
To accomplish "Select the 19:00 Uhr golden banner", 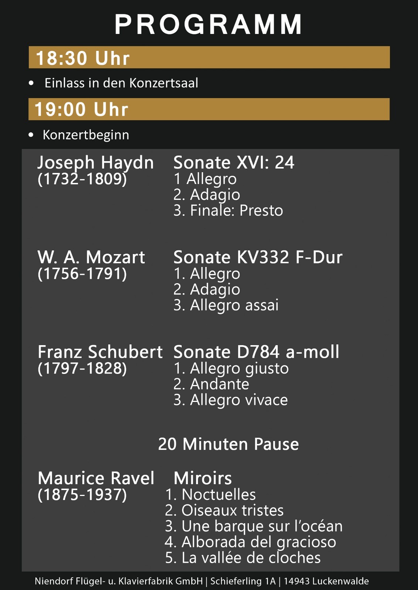I will pos(209,109).
